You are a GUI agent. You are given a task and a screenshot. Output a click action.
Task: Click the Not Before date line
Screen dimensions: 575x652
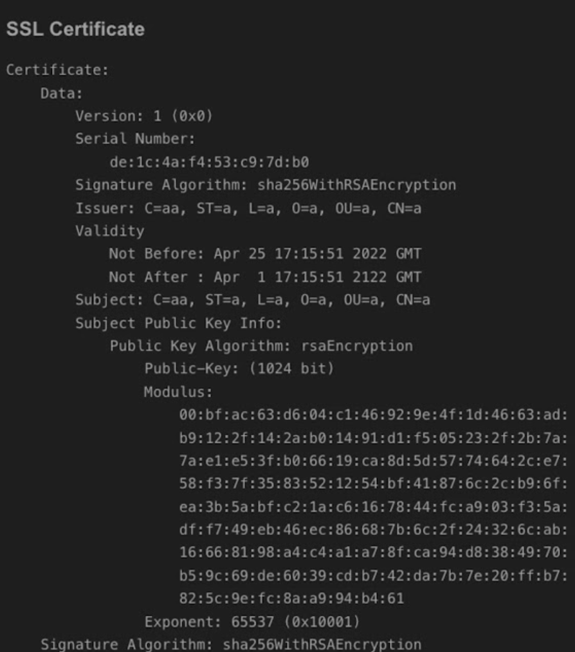click(265, 254)
